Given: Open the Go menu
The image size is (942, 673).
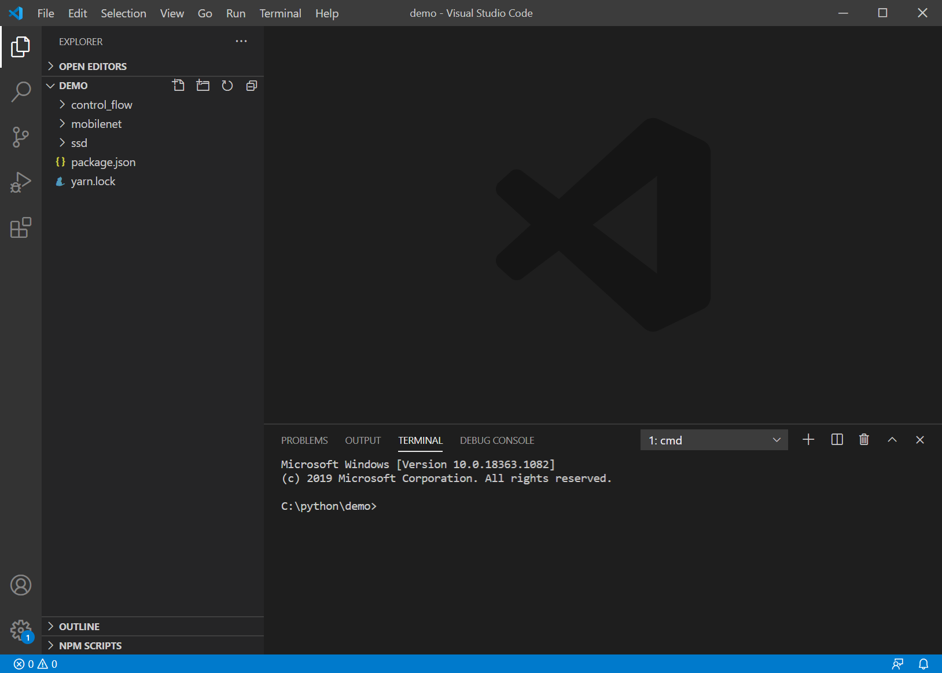Looking at the screenshot, I should 205,13.
